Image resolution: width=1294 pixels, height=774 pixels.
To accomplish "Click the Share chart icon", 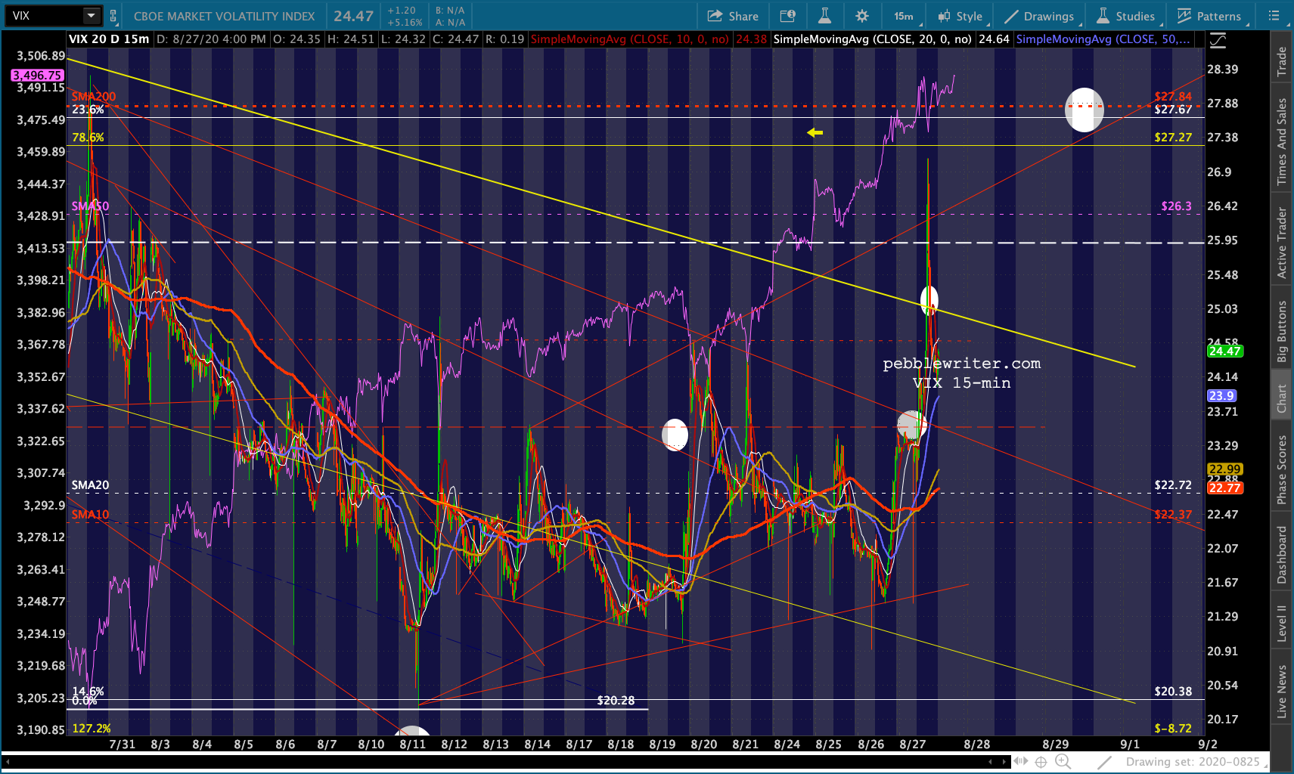I will point(733,16).
